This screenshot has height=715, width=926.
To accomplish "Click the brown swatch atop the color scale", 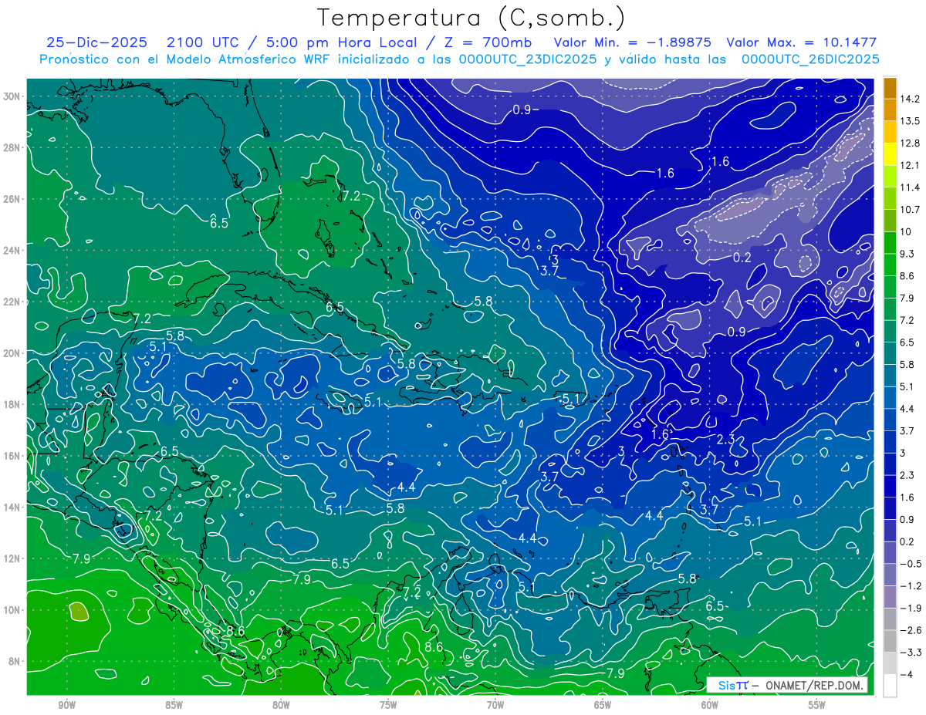I will click(890, 88).
